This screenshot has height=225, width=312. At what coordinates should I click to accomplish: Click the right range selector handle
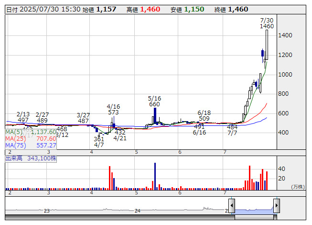276,206
